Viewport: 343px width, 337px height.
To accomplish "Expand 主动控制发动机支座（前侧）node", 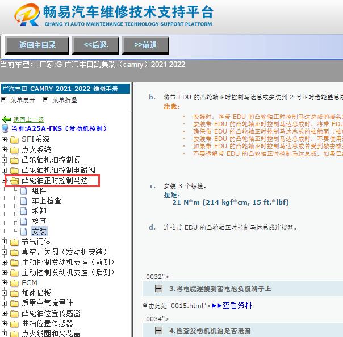I will pos(4,263).
